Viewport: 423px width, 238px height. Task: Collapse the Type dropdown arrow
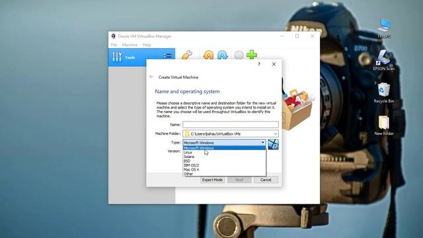263,143
